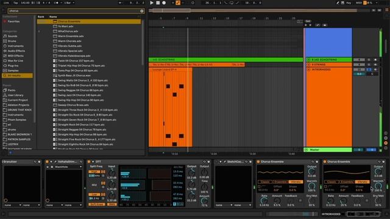Click Rate knob of first Chorus-Ensemble
The width and height of the screenshot is (390, 219).
coord(264,201)
